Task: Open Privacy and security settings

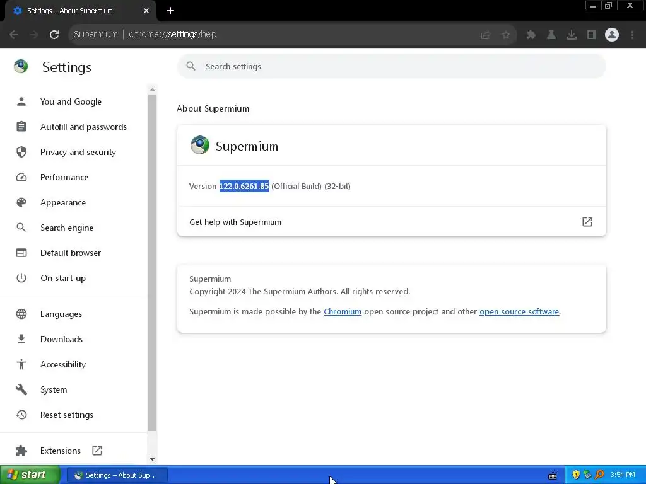Action: click(78, 152)
